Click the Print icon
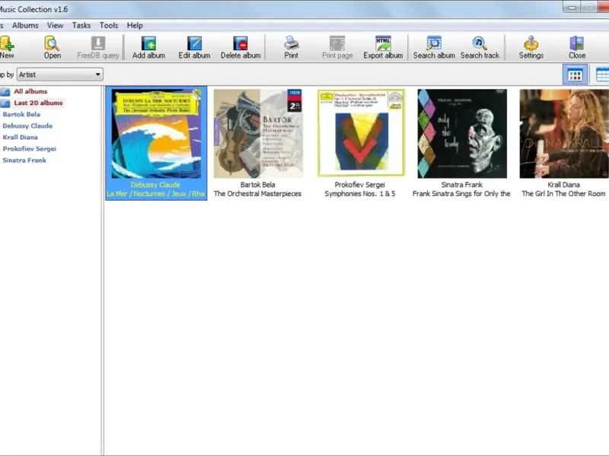Screen dimensions: 609x456 (292, 43)
